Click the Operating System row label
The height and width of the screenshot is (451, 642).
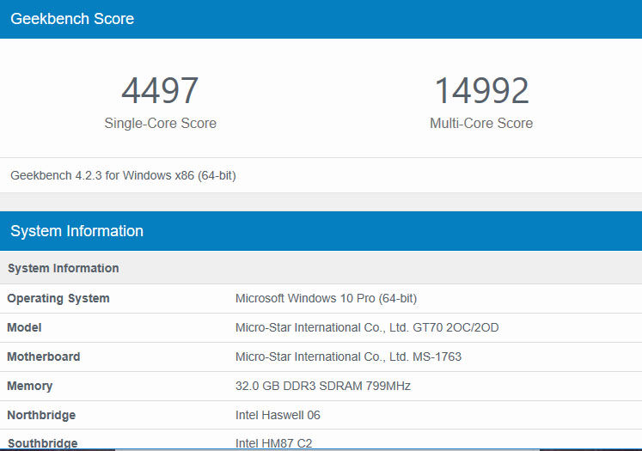(58, 299)
